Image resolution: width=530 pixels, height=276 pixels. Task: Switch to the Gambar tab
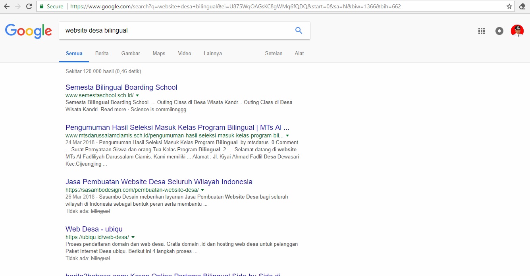tap(131, 53)
